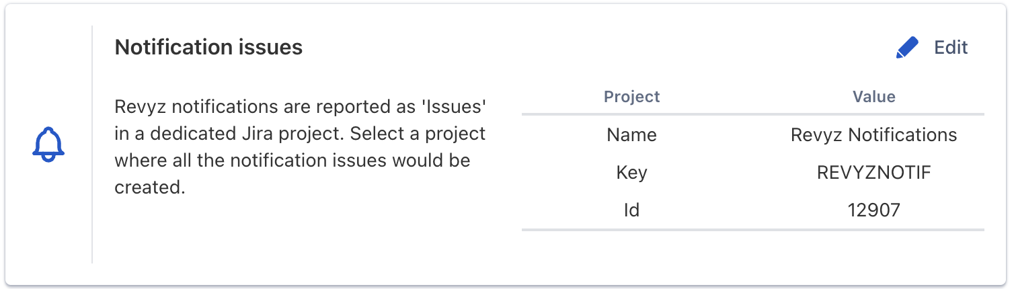Click the Project column header
1014x289 pixels.
click(x=631, y=97)
